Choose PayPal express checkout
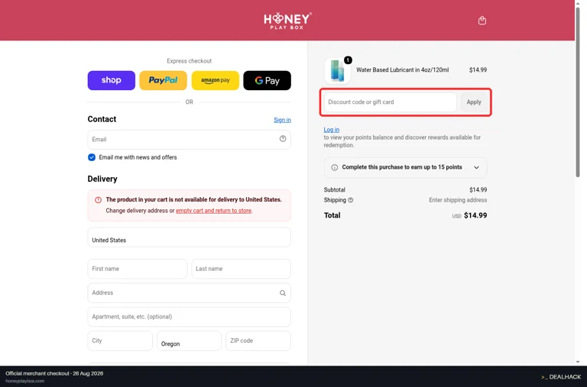This screenshot has width=587, height=387. tap(163, 80)
